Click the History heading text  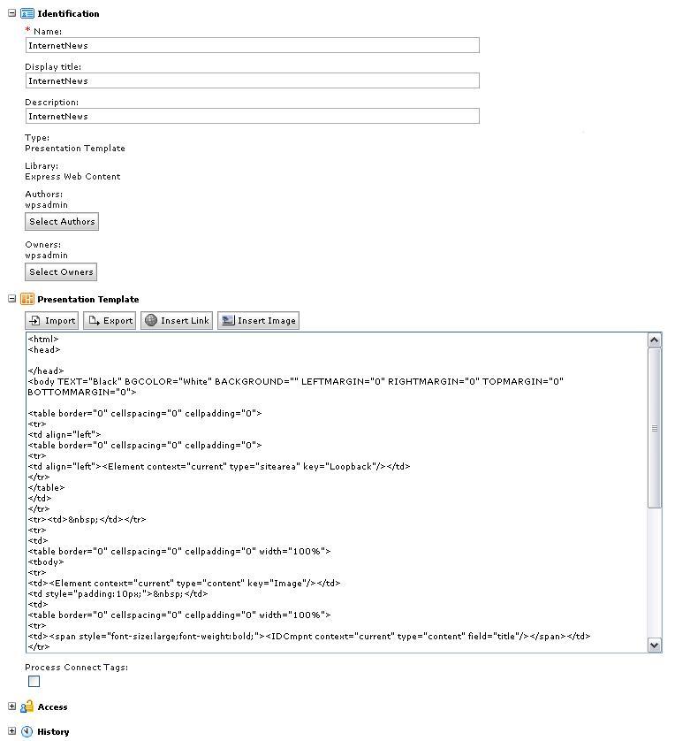click(x=53, y=732)
